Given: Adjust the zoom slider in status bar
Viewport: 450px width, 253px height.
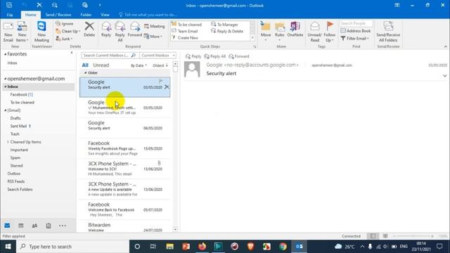Looking at the screenshot, I should pos(413,236).
